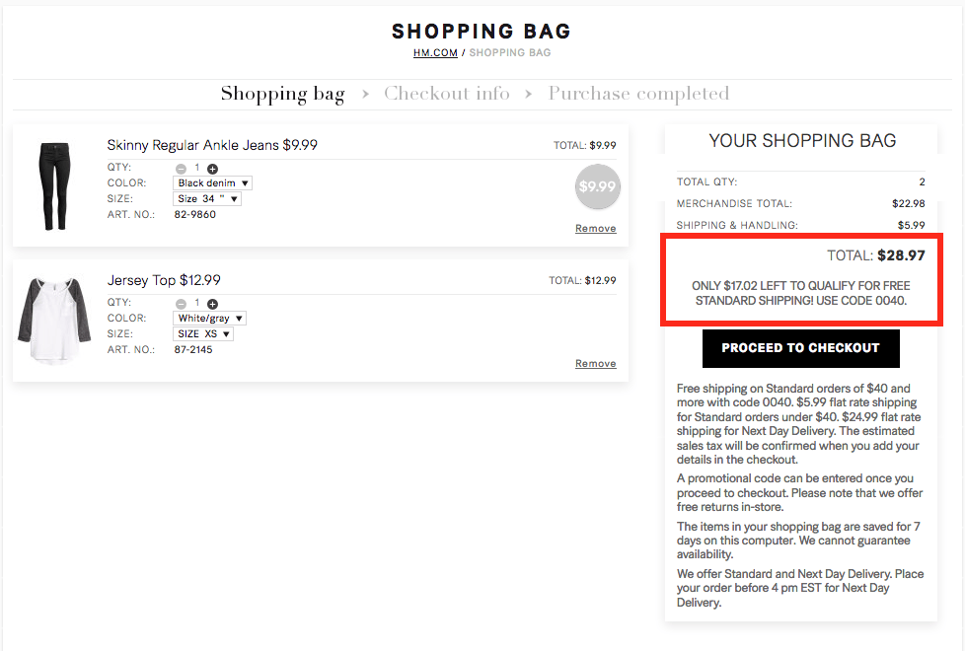This screenshot has height=651, width=965.
Task: Click Proceed to Checkout button
Action: pyautogui.click(x=800, y=348)
